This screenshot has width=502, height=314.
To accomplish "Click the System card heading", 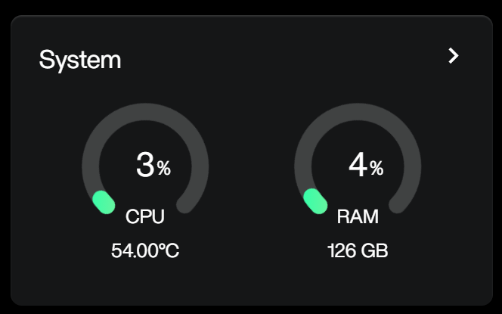I will (x=80, y=60).
